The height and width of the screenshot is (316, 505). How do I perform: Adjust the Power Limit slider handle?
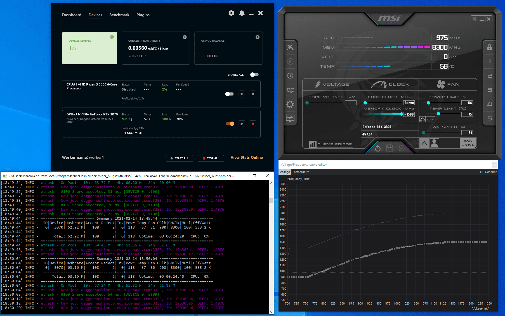pos(428,103)
